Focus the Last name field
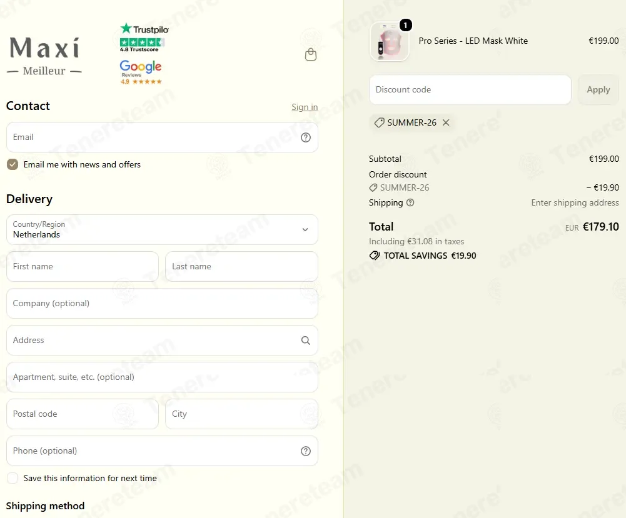 click(241, 266)
